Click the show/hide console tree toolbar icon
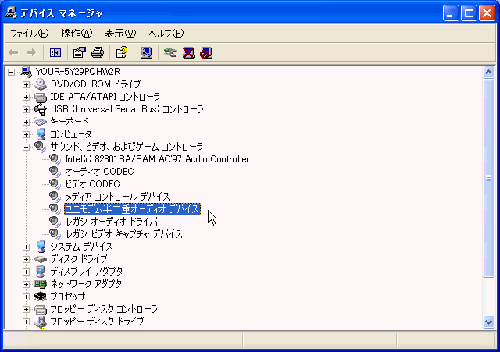The image size is (500, 352). pos(55,52)
